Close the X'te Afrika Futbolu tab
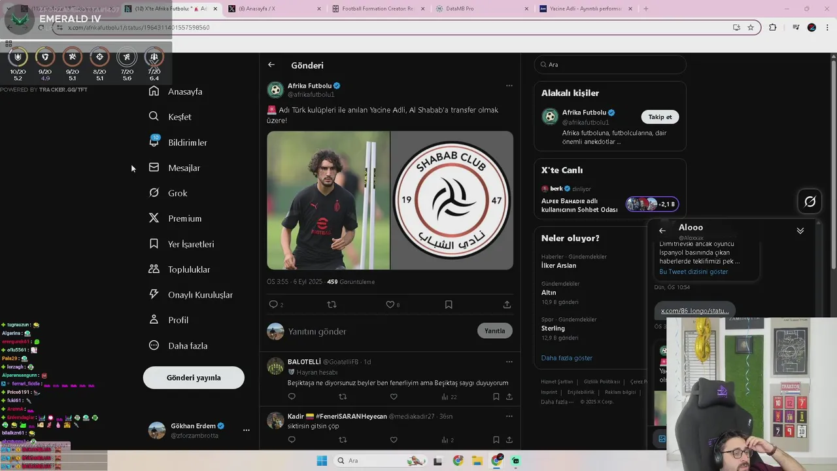Viewport: 837px width, 471px height. coord(215,9)
